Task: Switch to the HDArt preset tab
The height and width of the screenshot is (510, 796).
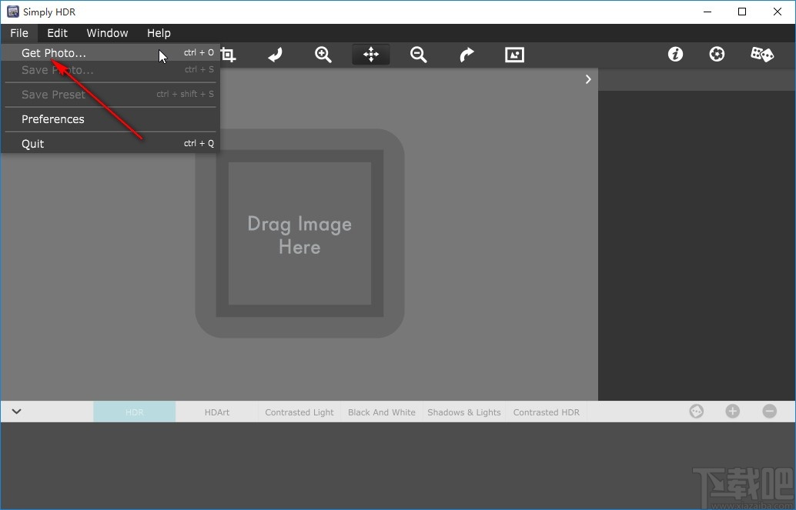Action: pyautogui.click(x=217, y=412)
